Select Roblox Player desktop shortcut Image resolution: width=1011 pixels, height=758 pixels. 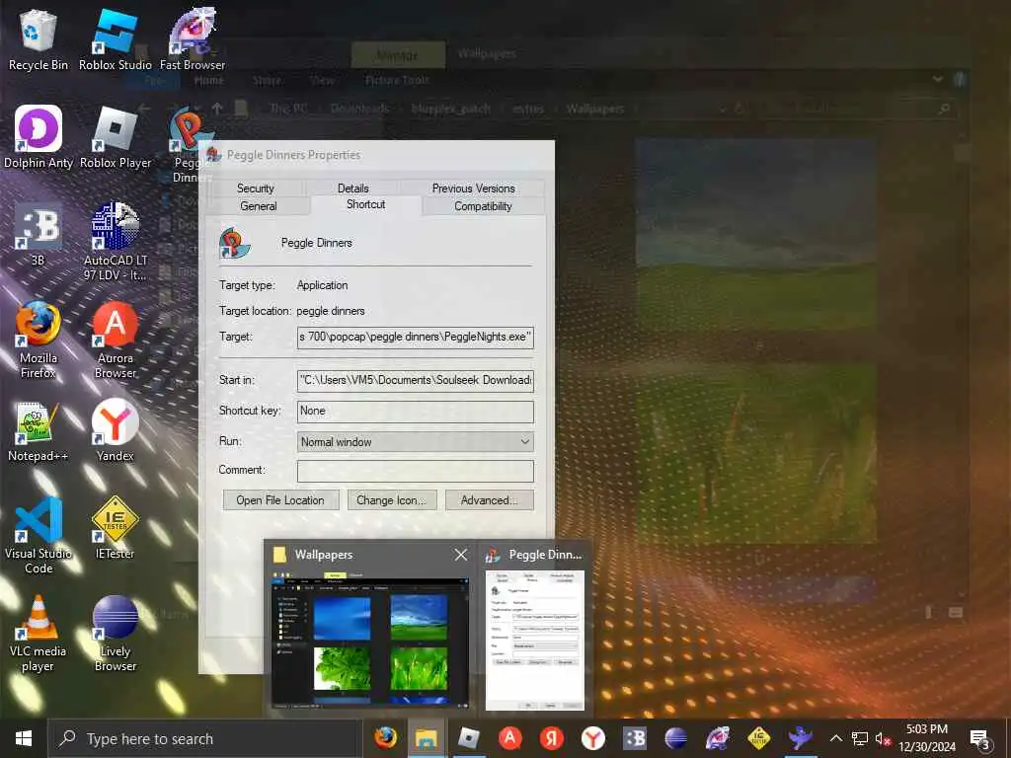tap(116, 136)
